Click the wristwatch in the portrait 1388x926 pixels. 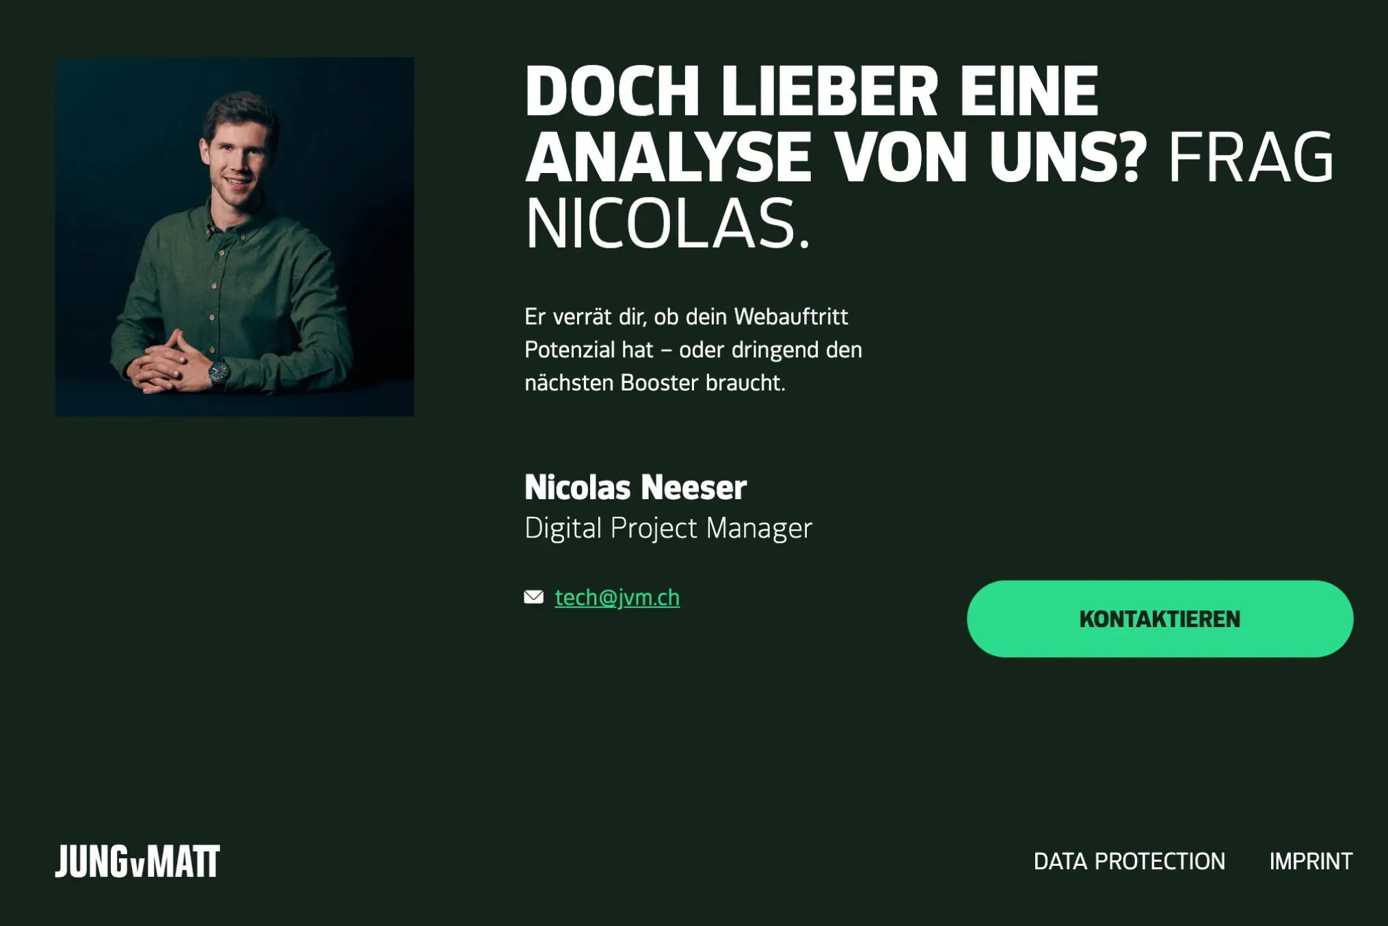tap(219, 373)
